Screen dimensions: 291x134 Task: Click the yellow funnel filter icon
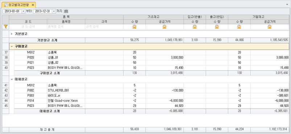tap(5, 27)
